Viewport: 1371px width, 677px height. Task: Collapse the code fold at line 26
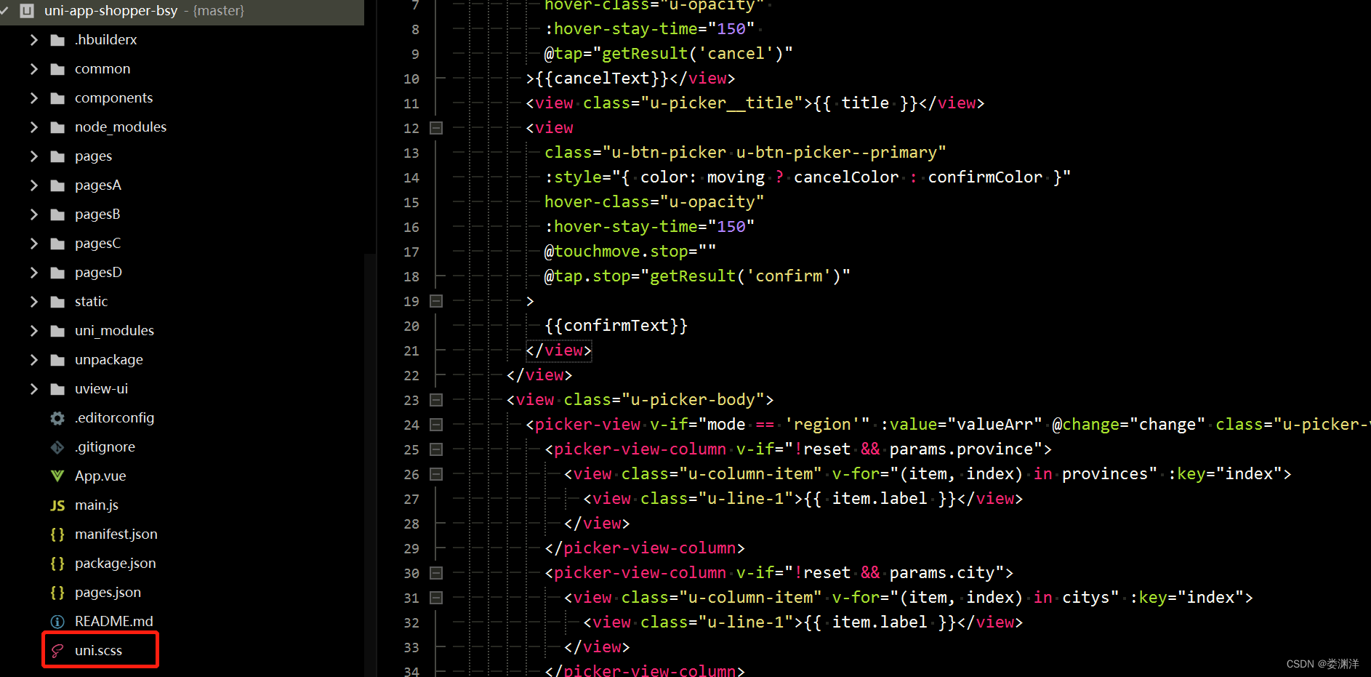[436, 474]
